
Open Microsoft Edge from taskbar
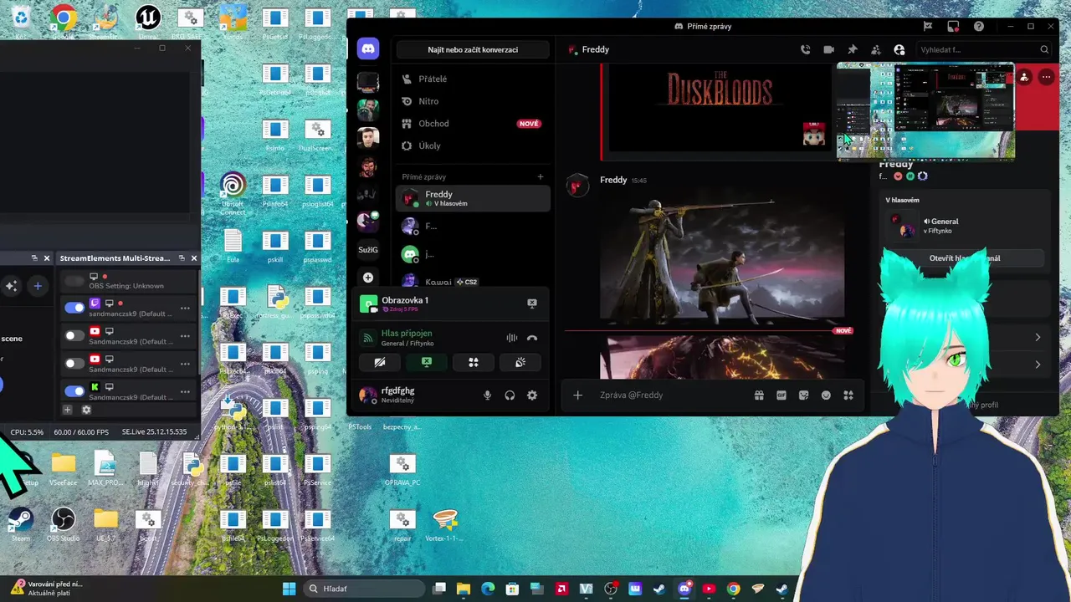[x=488, y=589]
